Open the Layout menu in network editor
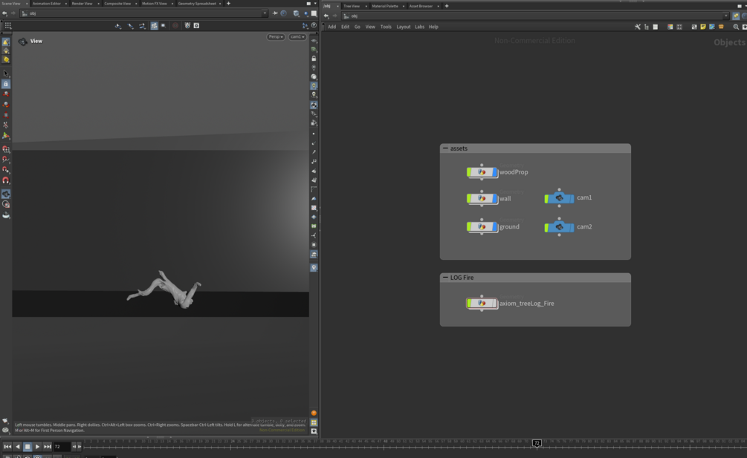This screenshot has height=458, width=747. 404,27
